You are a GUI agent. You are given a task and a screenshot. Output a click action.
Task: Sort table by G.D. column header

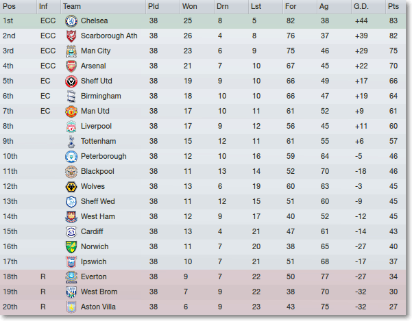point(361,6)
